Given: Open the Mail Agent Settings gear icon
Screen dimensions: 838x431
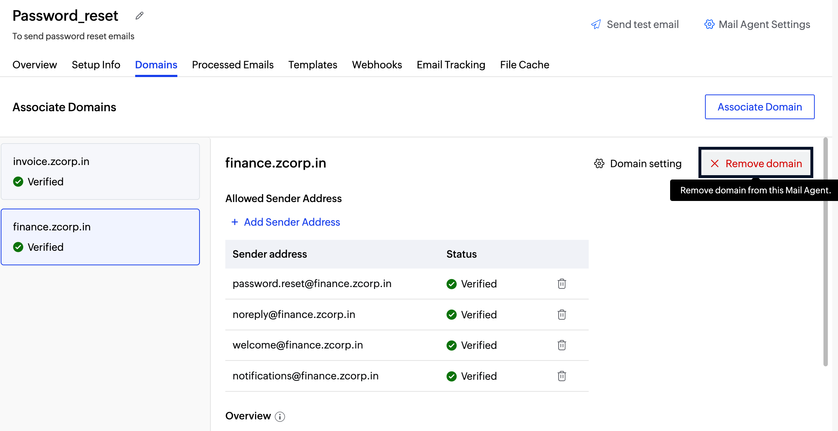Looking at the screenshot, I should click(709, 24).
